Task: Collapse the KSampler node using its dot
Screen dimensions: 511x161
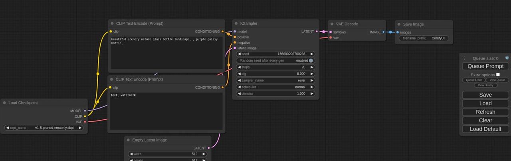Action: point(236,23)
